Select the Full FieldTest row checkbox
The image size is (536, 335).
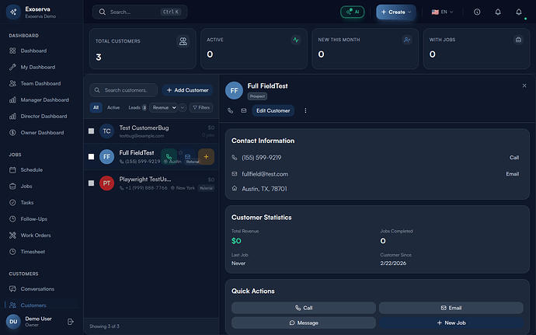[91, 156]
